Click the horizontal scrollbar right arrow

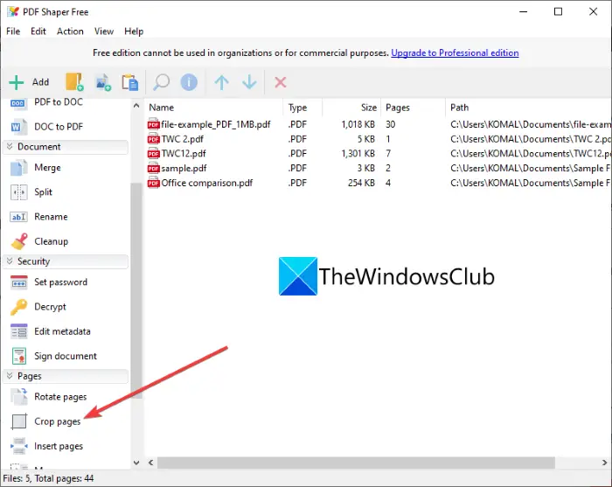pyautogui.click(x=604, y=463)
